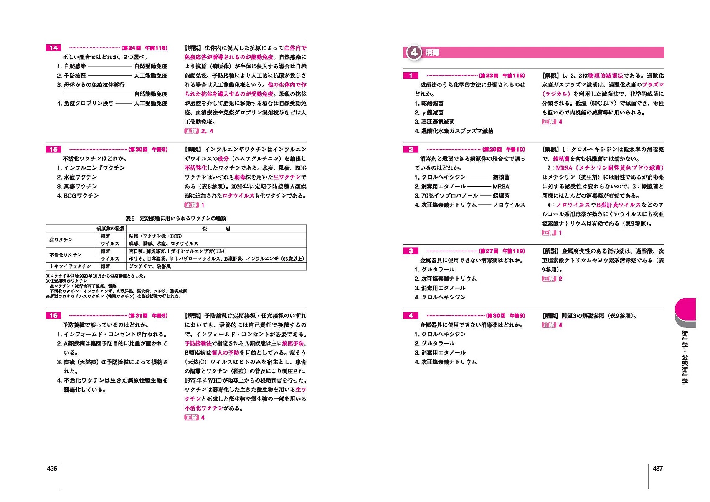Screen dimensions: 710x502
Task: Select option 4. BCGワクチン
Action: click(78, 195)
